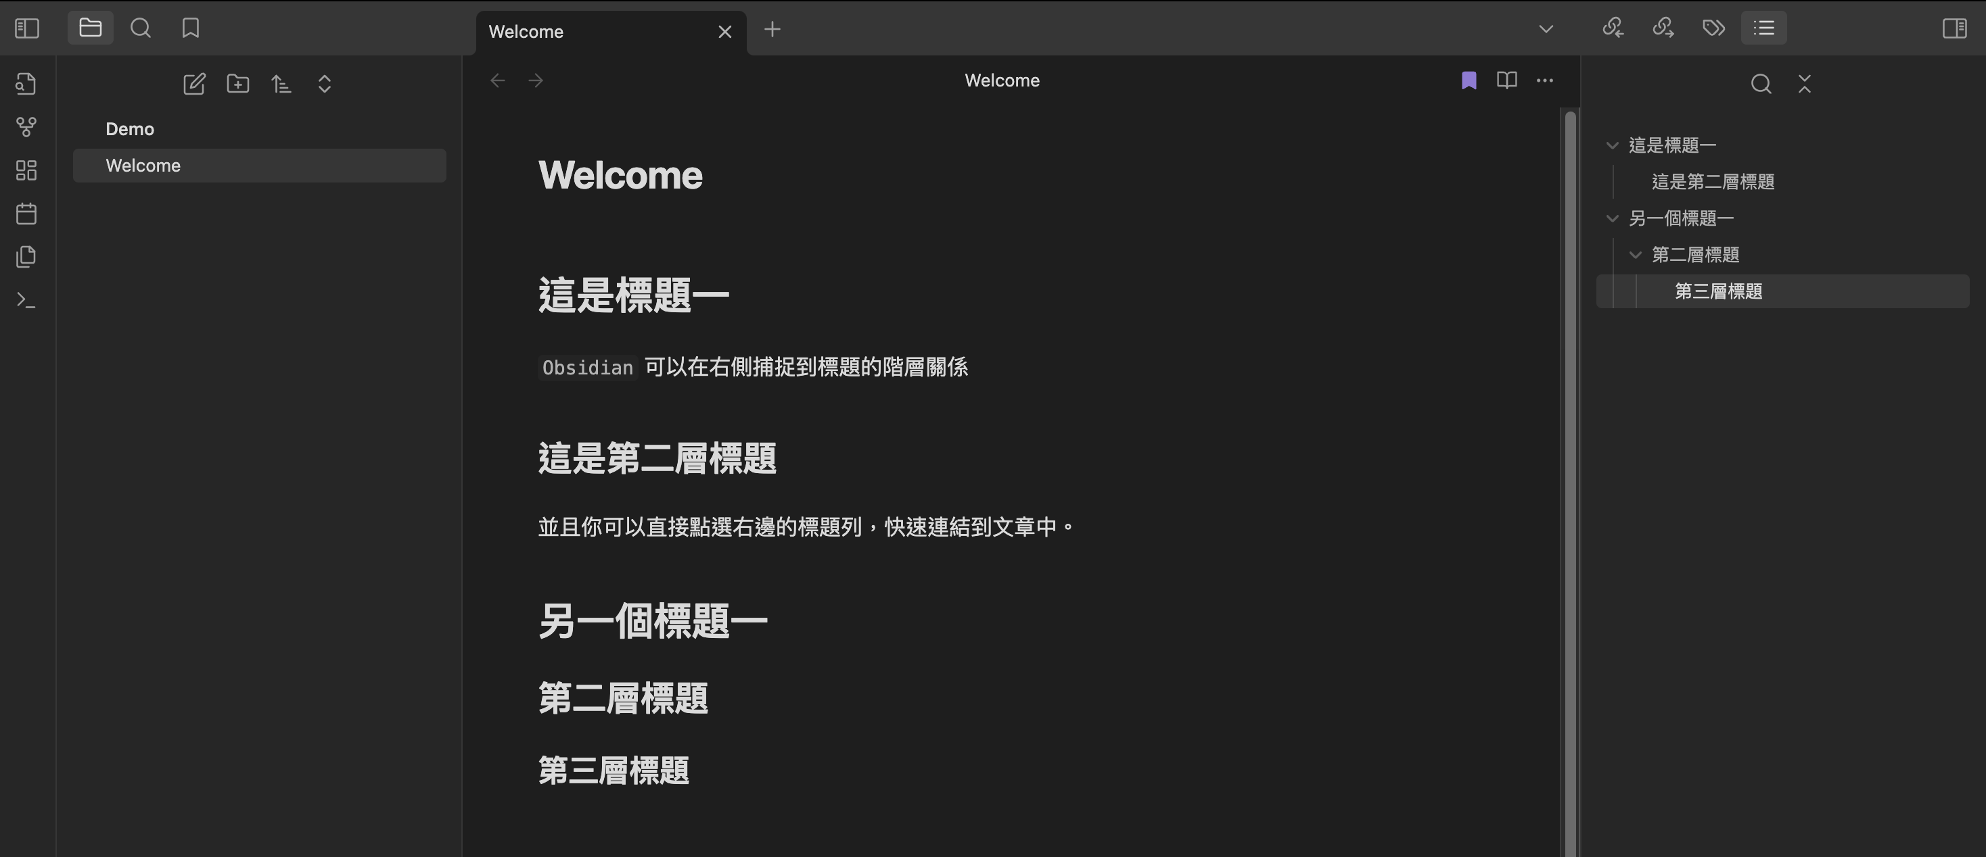This screenshot has width=1986, height=857.
Task: Show the outgoing links panel icon
Action: point(1663,28)
